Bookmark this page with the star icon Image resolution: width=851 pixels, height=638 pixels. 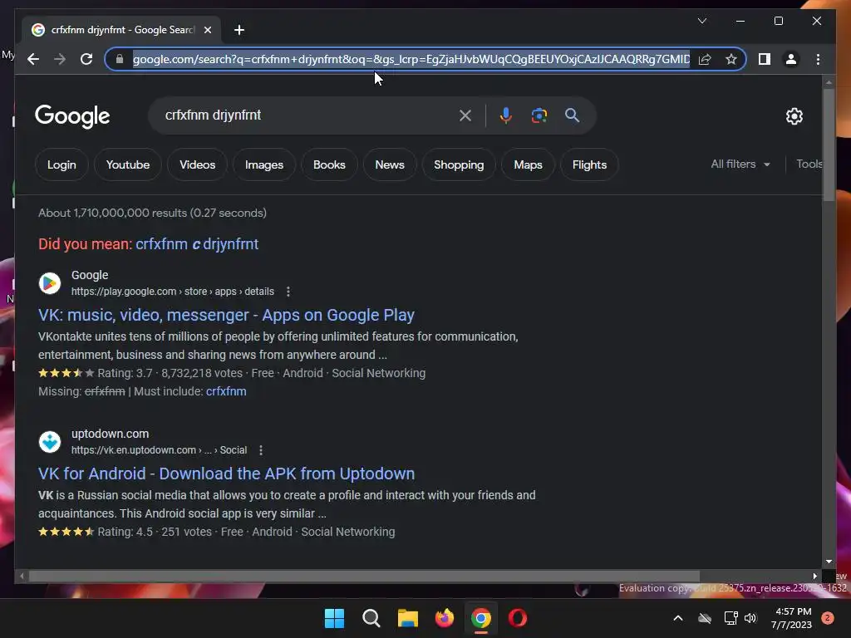[x=731, y=59]
